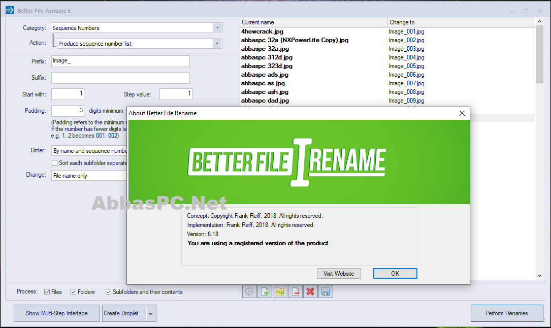551x328 pixels.
Task: Select the file abbaspc 323d.jpg
Action: pos(267,66)
